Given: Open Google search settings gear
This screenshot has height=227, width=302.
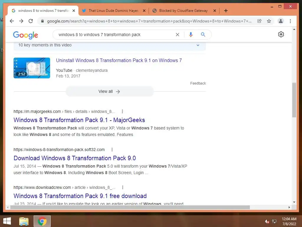Looking at the screenshot, I should pos(281,34).
